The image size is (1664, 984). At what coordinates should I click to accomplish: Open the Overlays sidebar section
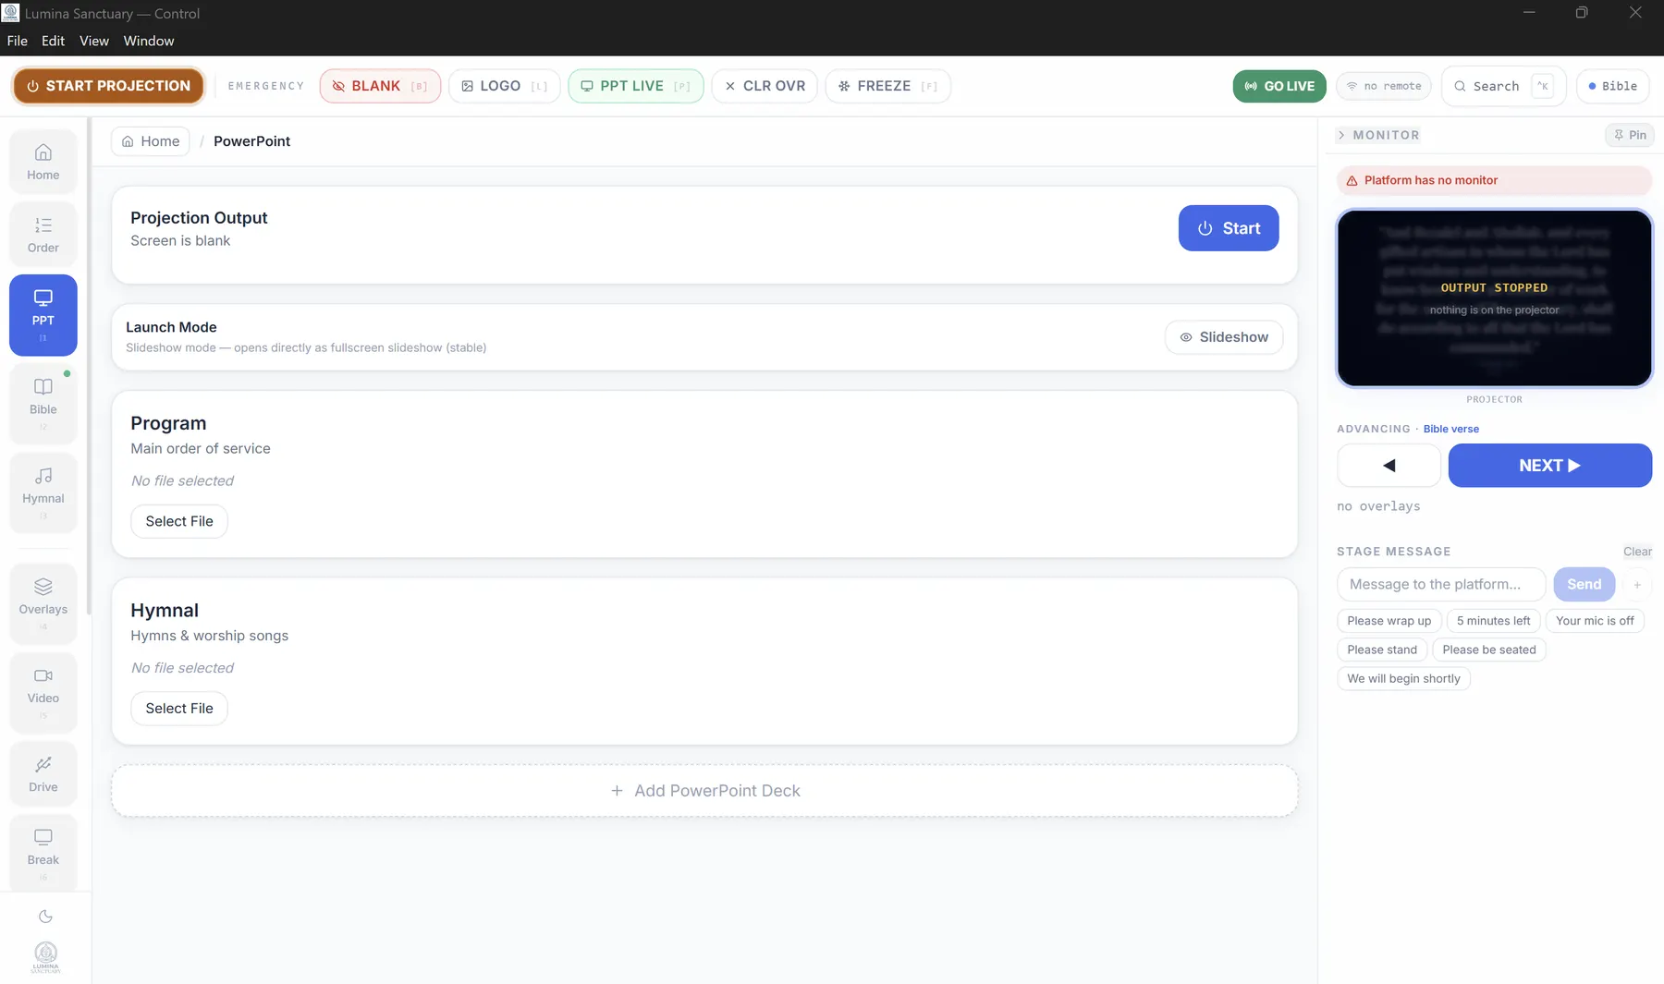point(43,603)
